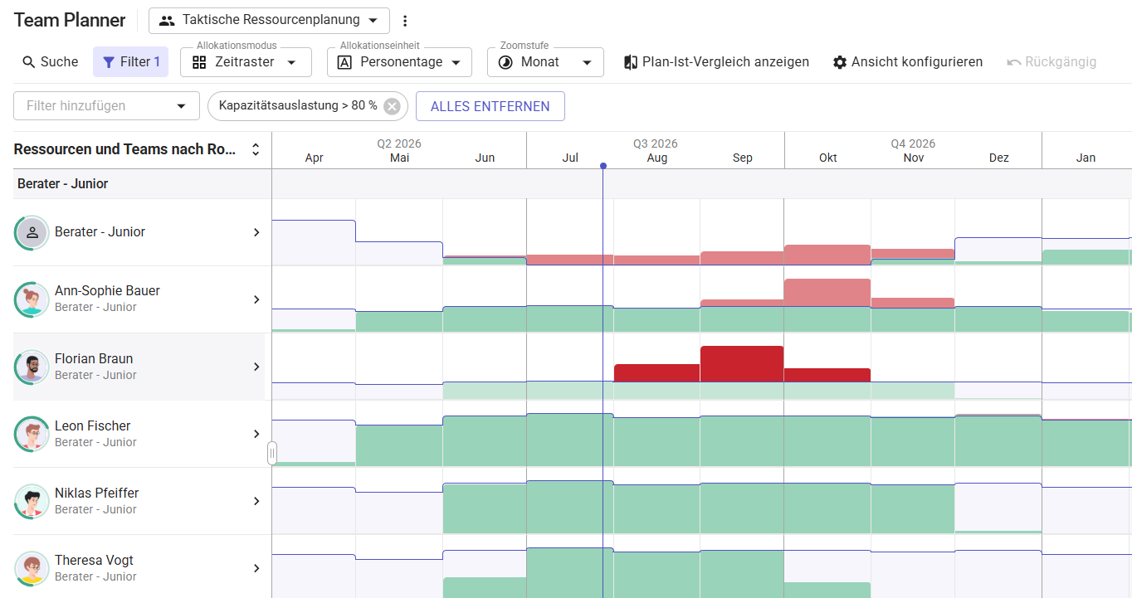The image size is (1132, 598).
Task: Click Ann-Sophie Bauer's avatar
Action: click(x=32, y=299)
